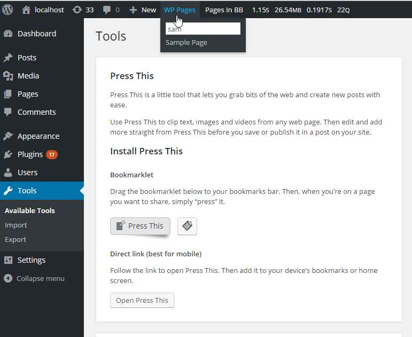Open the Import submenu item
The image size is (412, 337).
coord(16,225)
